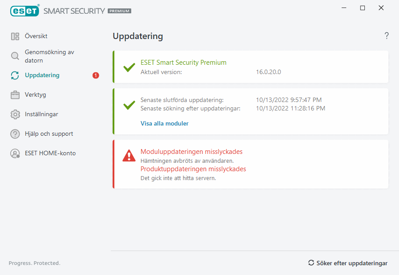Click the green checkmark beside ESET Smart Security Premium

pyautogui.click(x=129, y=67)
